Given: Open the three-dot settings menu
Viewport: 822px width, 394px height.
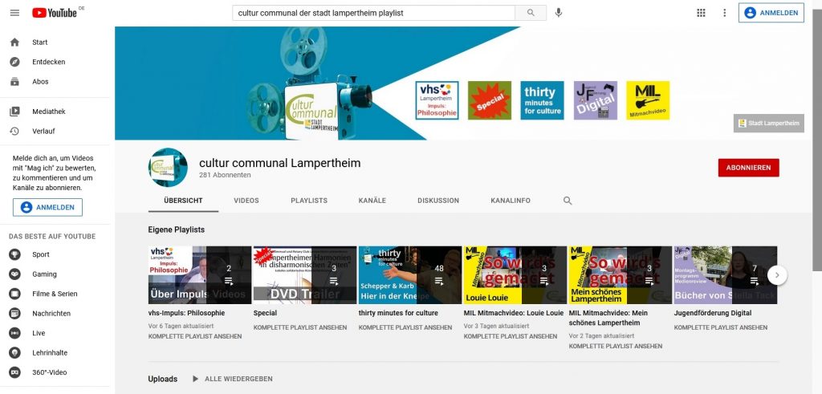Looking at the screenshot, I should [725, 13].
